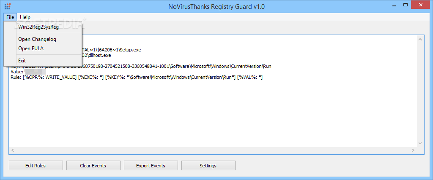This screenshot has width=433, height=180.
Task: Click the NoVirusThanks app icon in title bar
Action: 8,6
